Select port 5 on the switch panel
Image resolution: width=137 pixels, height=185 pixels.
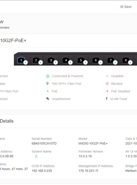81,60
